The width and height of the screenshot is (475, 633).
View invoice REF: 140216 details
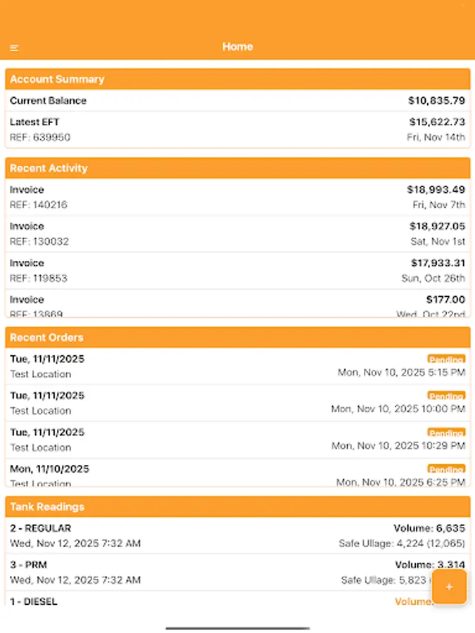tap(237, 197)
